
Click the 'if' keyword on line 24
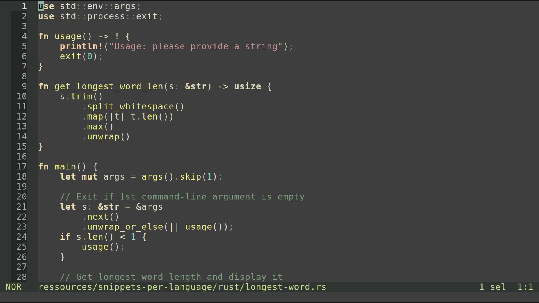click(65, 237)
